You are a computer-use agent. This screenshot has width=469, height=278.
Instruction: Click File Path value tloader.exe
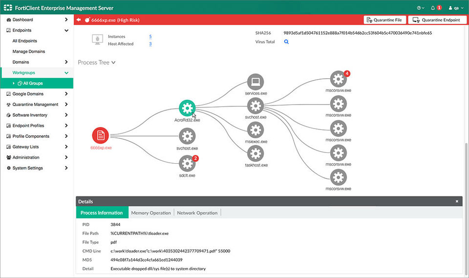pos(139,234)
